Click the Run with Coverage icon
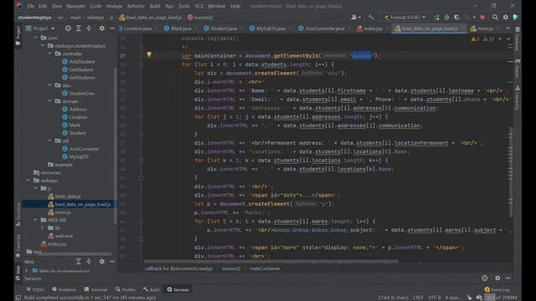This screenshot has width=536, height=301. (456, 17)
